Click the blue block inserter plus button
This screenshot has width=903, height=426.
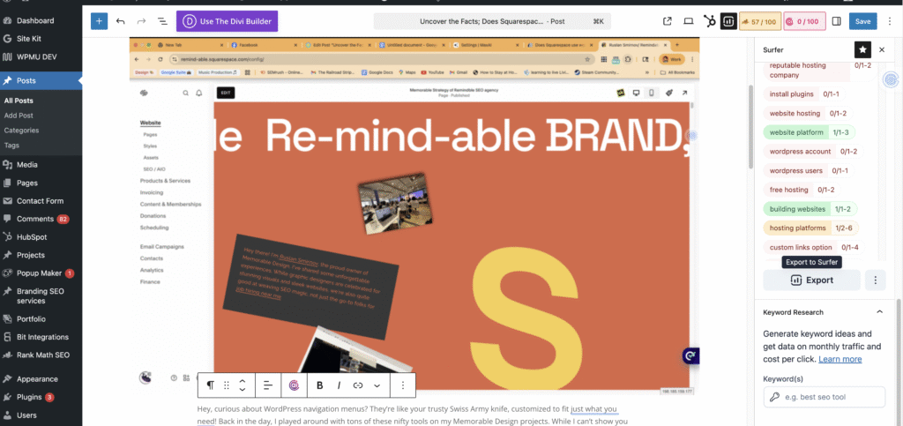pos(99,20)
